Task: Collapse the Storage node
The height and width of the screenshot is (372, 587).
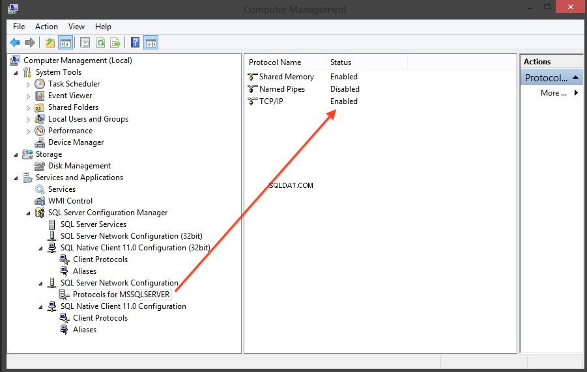Action: point(16,155)
